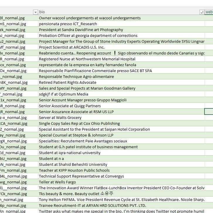Select cell 'Senior Assurance Associate at RSM US LLP'
Viewport: 213px width, 213px height.
121,112
